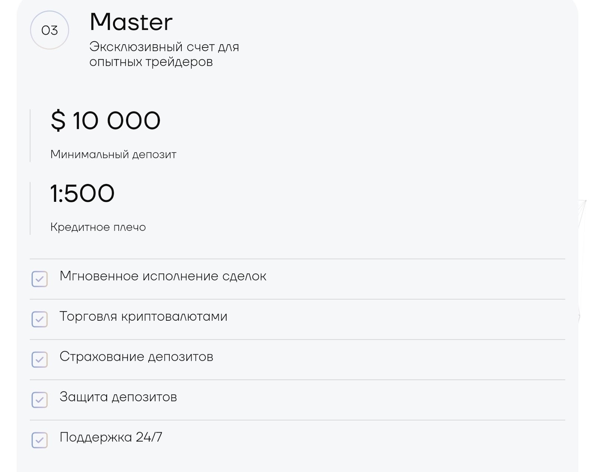Click the "Минимальный депозит" label
Image resolution: width=595 pixels, height=472 pixels.
[113, 154]
